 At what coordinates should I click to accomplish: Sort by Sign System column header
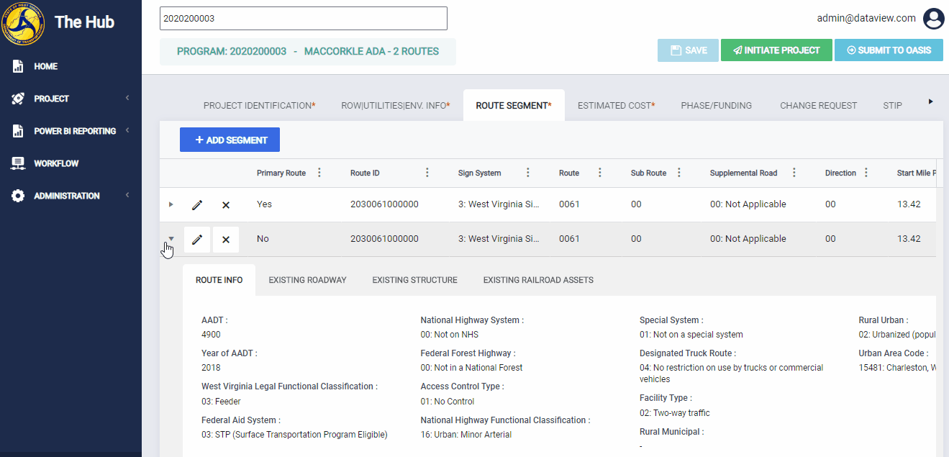[x=480, y=173]
